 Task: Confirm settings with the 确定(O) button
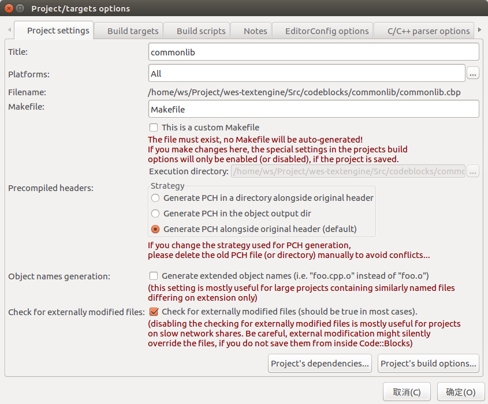tap(461, 391)
